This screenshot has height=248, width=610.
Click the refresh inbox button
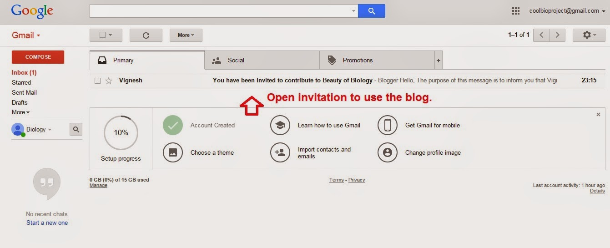coord(146,35)
